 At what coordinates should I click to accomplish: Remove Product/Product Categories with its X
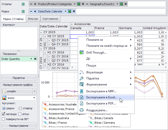point(83,4)
